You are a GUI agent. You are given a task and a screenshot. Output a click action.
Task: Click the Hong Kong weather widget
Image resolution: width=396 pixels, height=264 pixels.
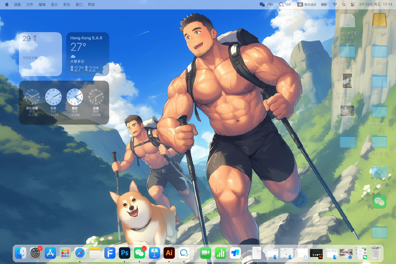[88, 54]
